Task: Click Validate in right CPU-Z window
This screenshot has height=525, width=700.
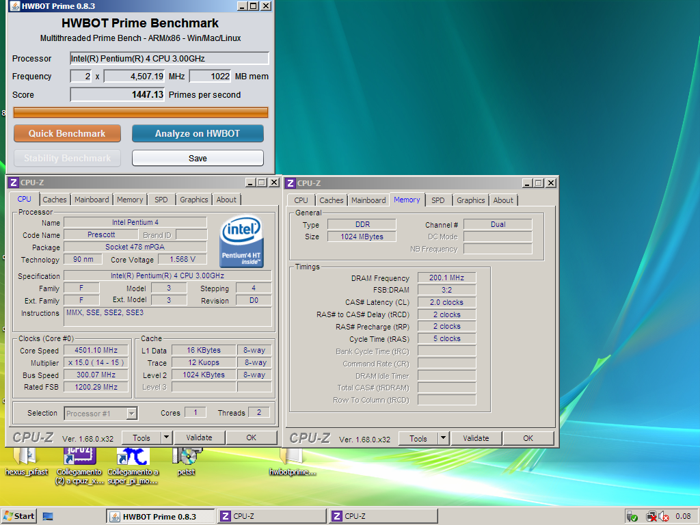Action: pyautogui.click(x=476, y=438)
